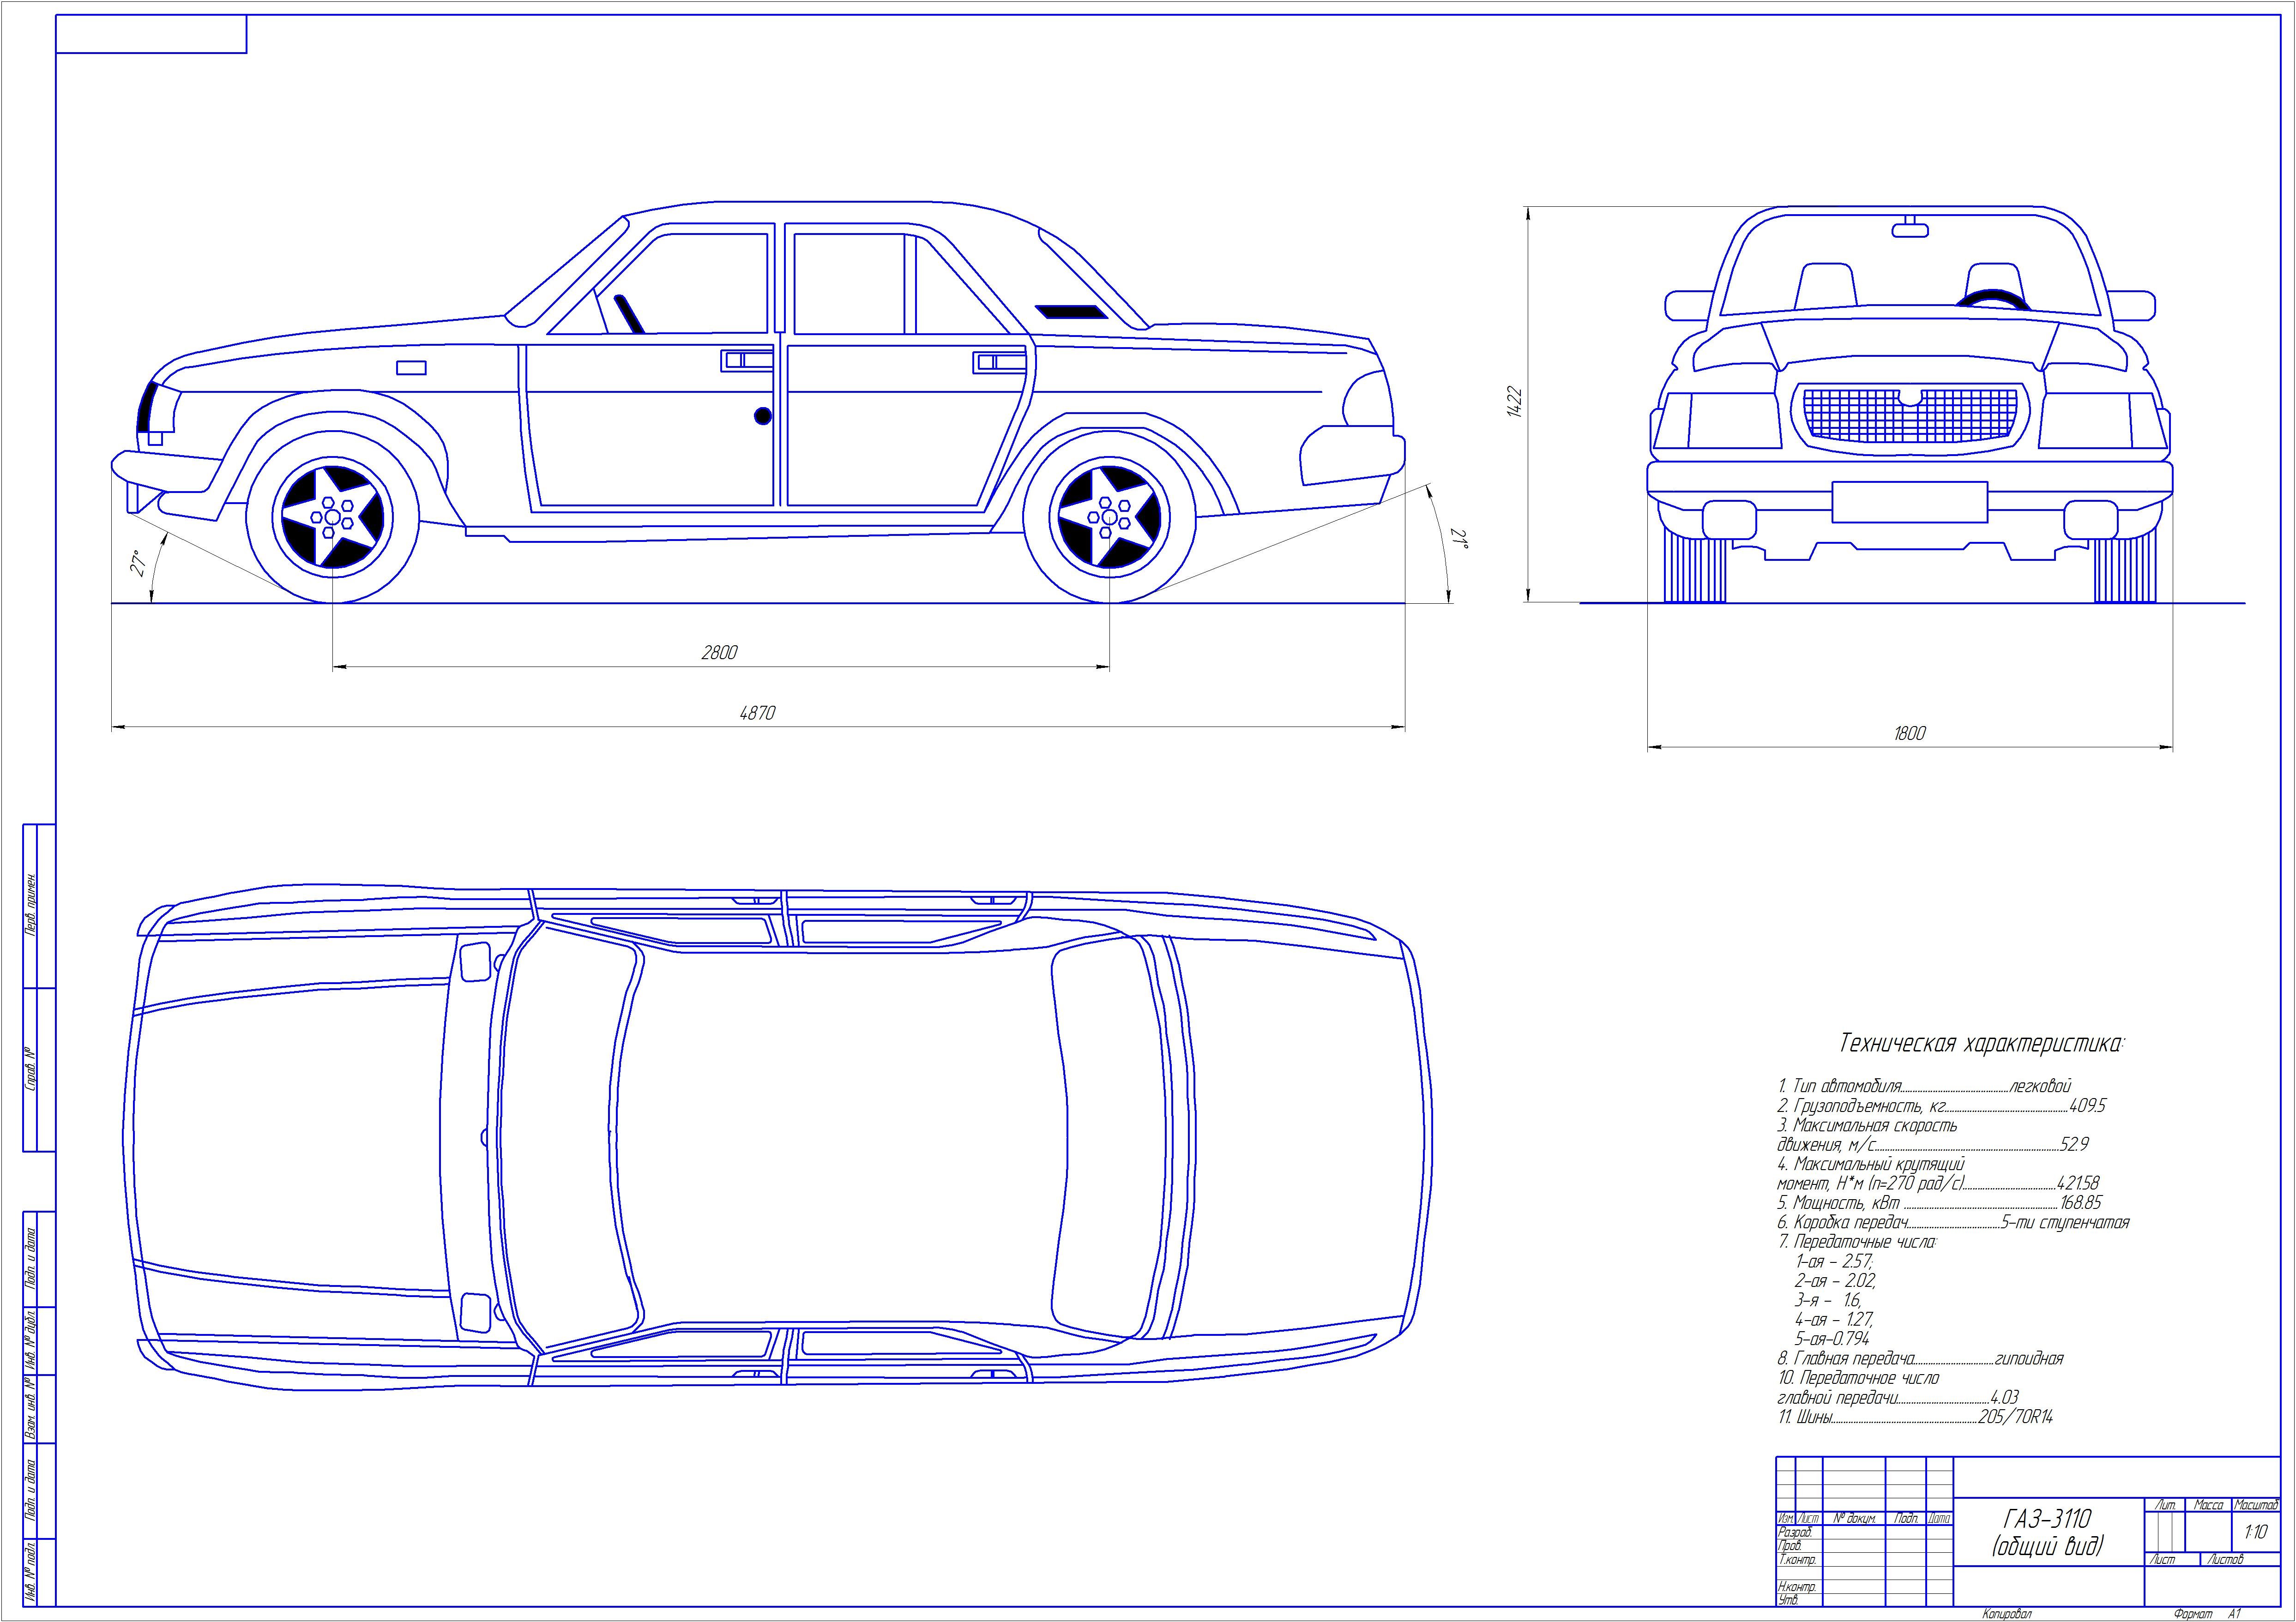Select the 1422 height dimension label
Screen dimensions: 2296x1622
[1514, 402]
